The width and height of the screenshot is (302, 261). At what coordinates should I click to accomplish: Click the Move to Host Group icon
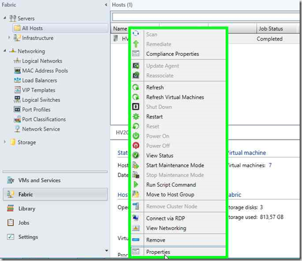[x=136, y=194]
